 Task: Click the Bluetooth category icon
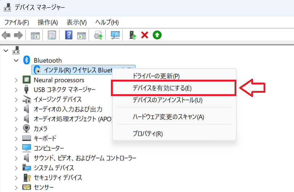26,60
